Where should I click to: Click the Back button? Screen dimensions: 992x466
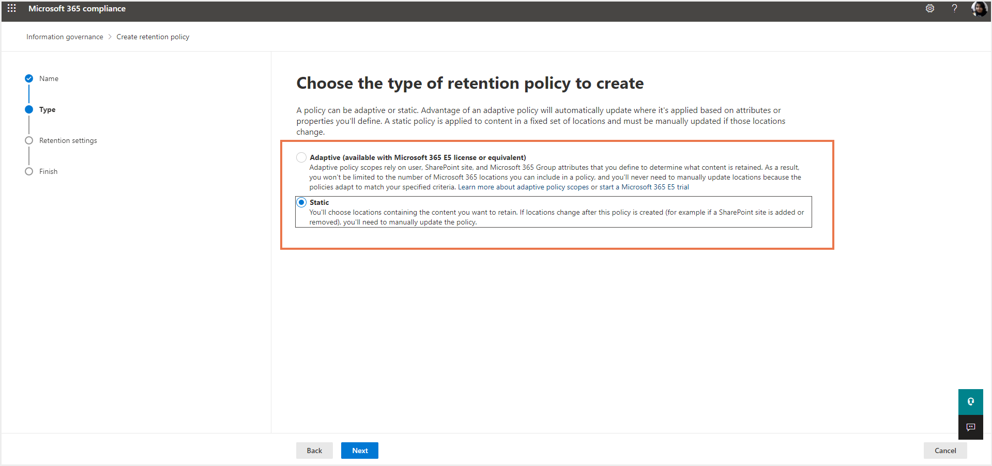tap(314, 451)
